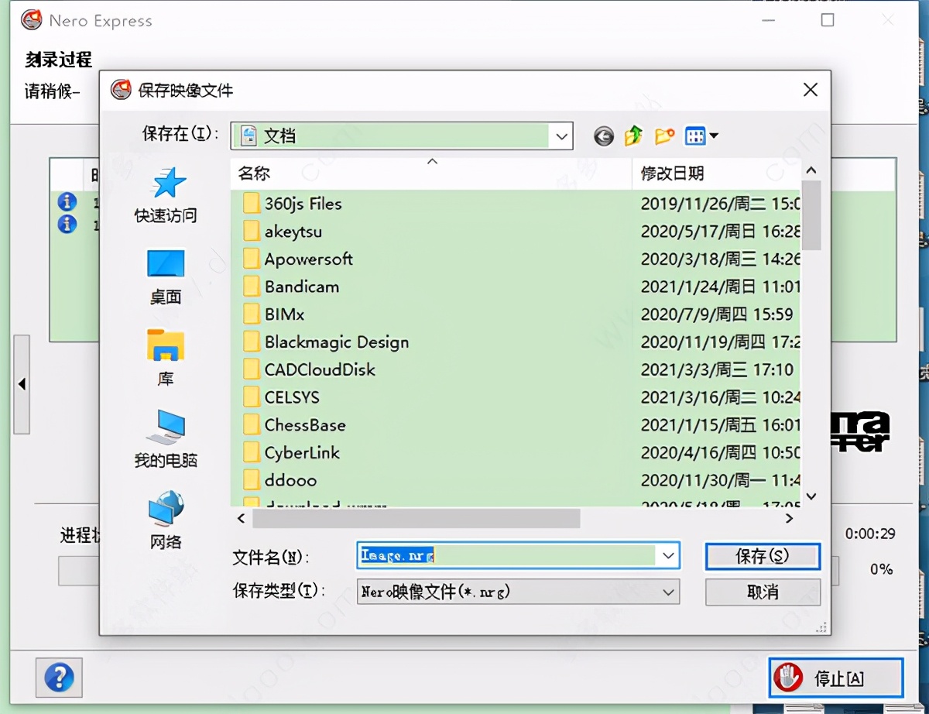
Task: Click the back navigation arrow icon
Action: 603,136
